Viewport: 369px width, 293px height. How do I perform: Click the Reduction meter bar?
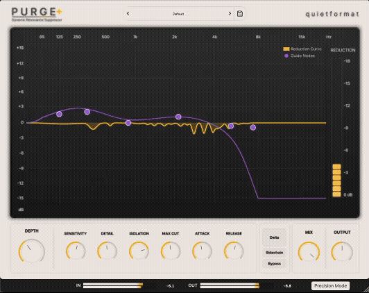pyautogui.click(x=336, y=127)
